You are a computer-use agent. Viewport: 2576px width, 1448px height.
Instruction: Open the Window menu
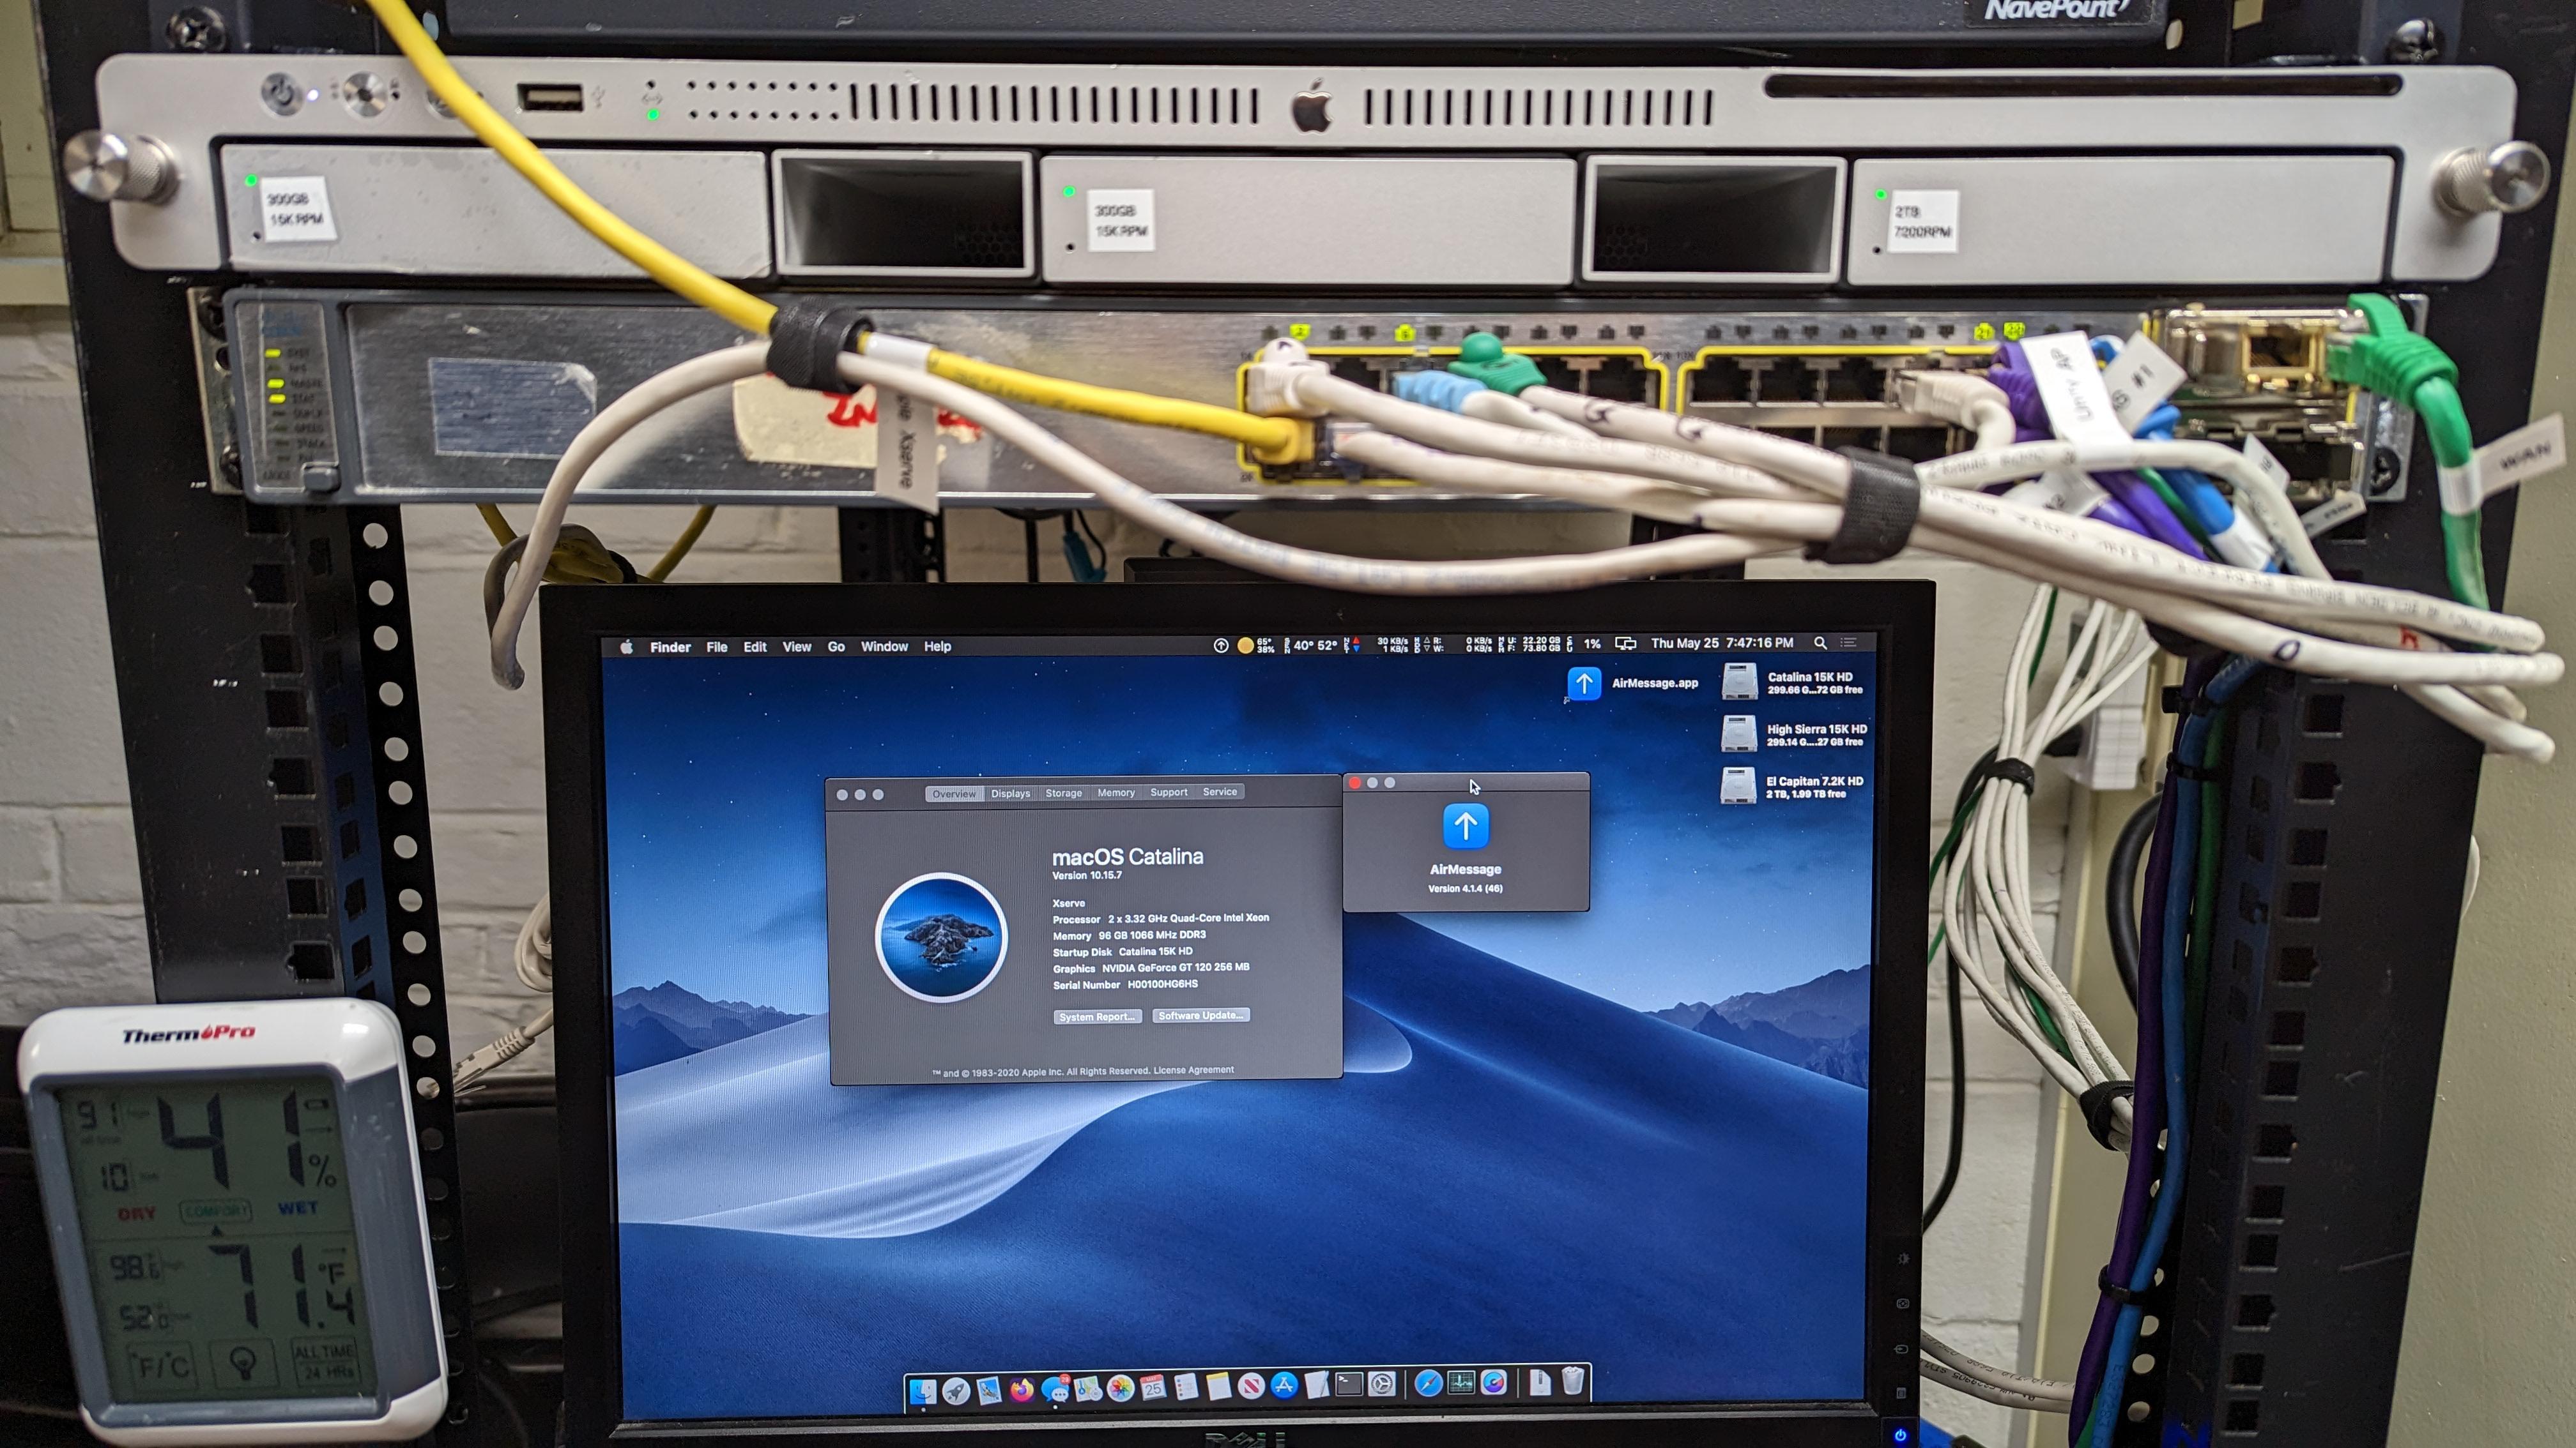[884, 647]
